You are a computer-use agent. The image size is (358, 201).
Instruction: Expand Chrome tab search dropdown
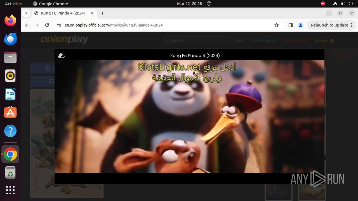click(x=26, y=13)
